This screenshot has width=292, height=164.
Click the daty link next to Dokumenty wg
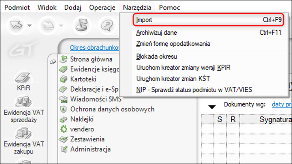click(282, 104)
